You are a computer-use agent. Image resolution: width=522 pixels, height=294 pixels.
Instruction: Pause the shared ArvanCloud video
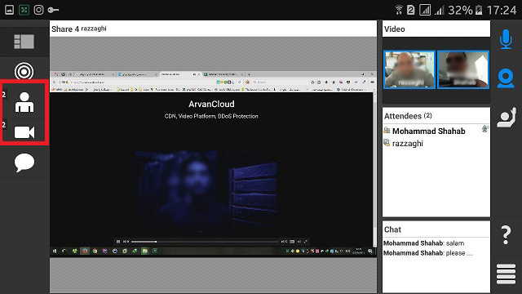click(x=117, y=242)
